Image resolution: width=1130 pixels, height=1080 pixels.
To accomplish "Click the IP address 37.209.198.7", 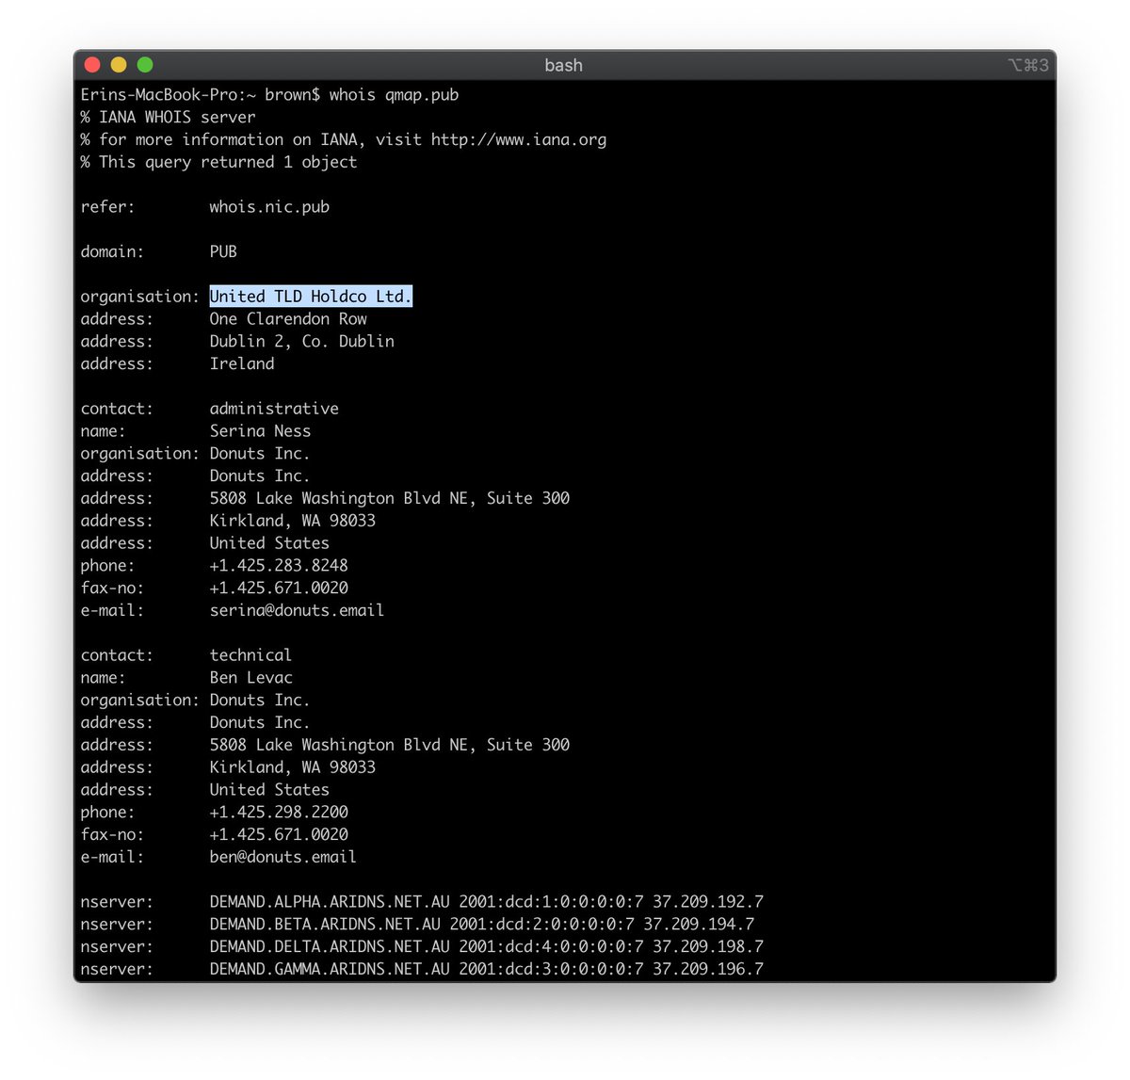I will coord(708,947).
